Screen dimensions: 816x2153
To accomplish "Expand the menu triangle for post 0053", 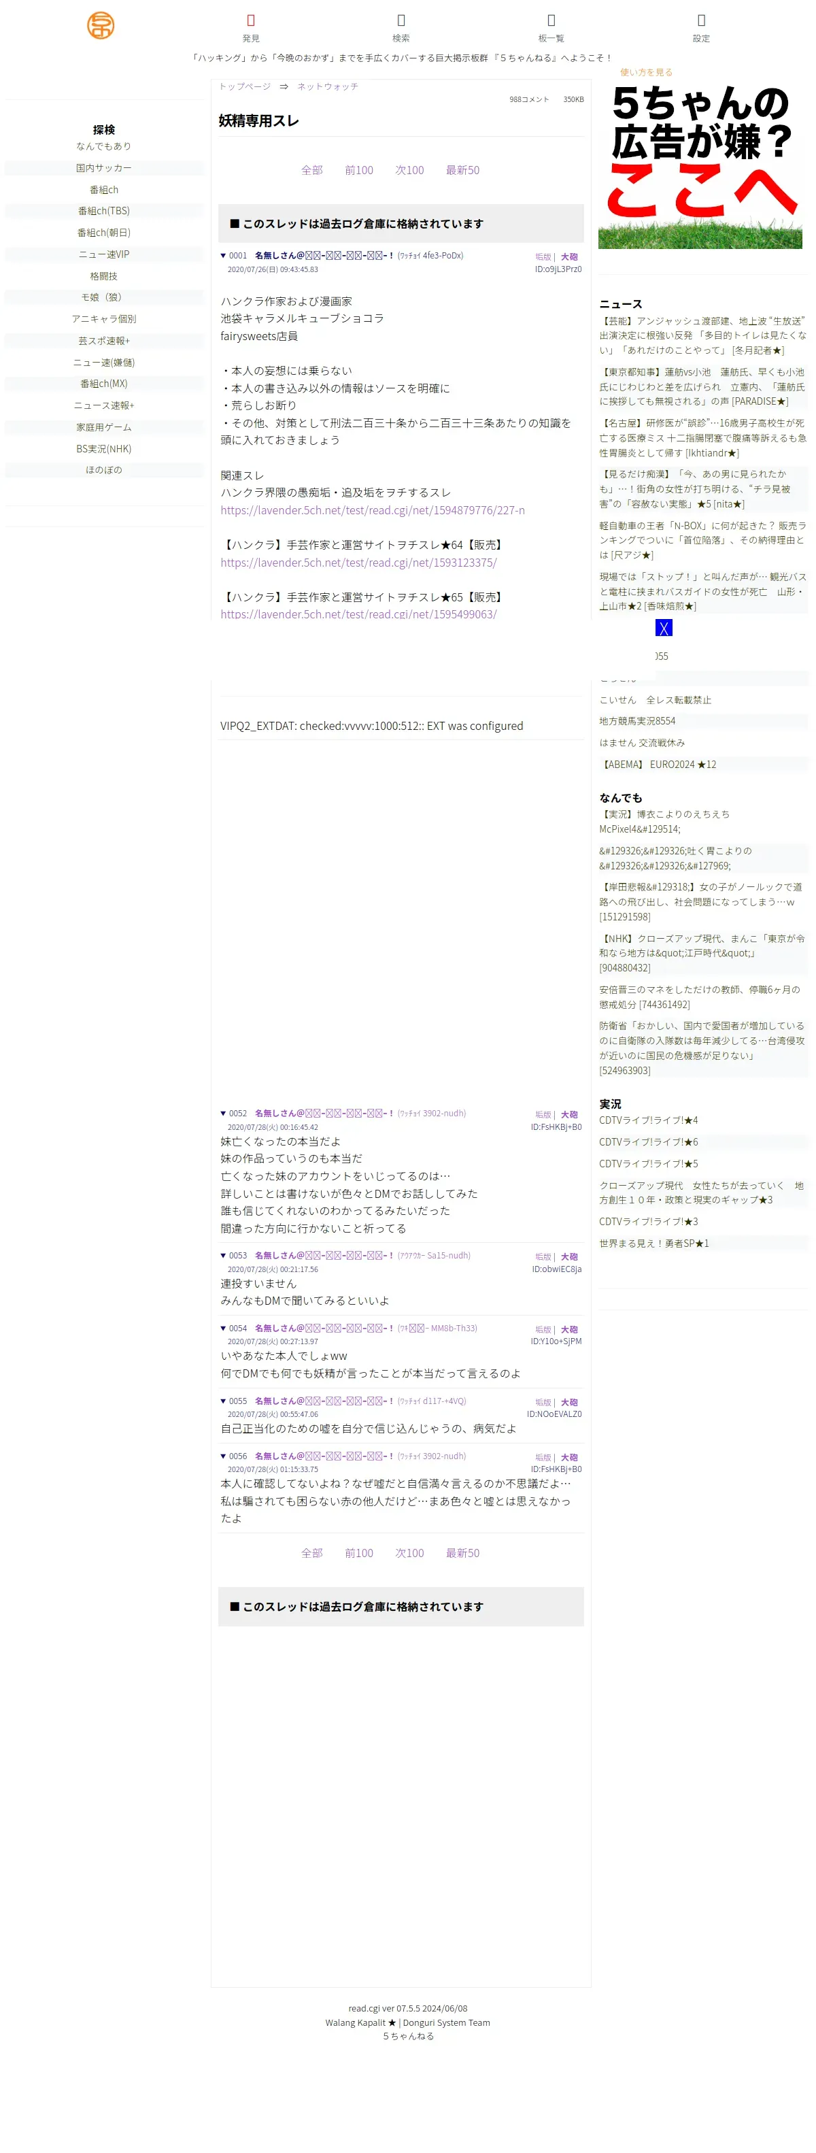I will (223, 1255).
